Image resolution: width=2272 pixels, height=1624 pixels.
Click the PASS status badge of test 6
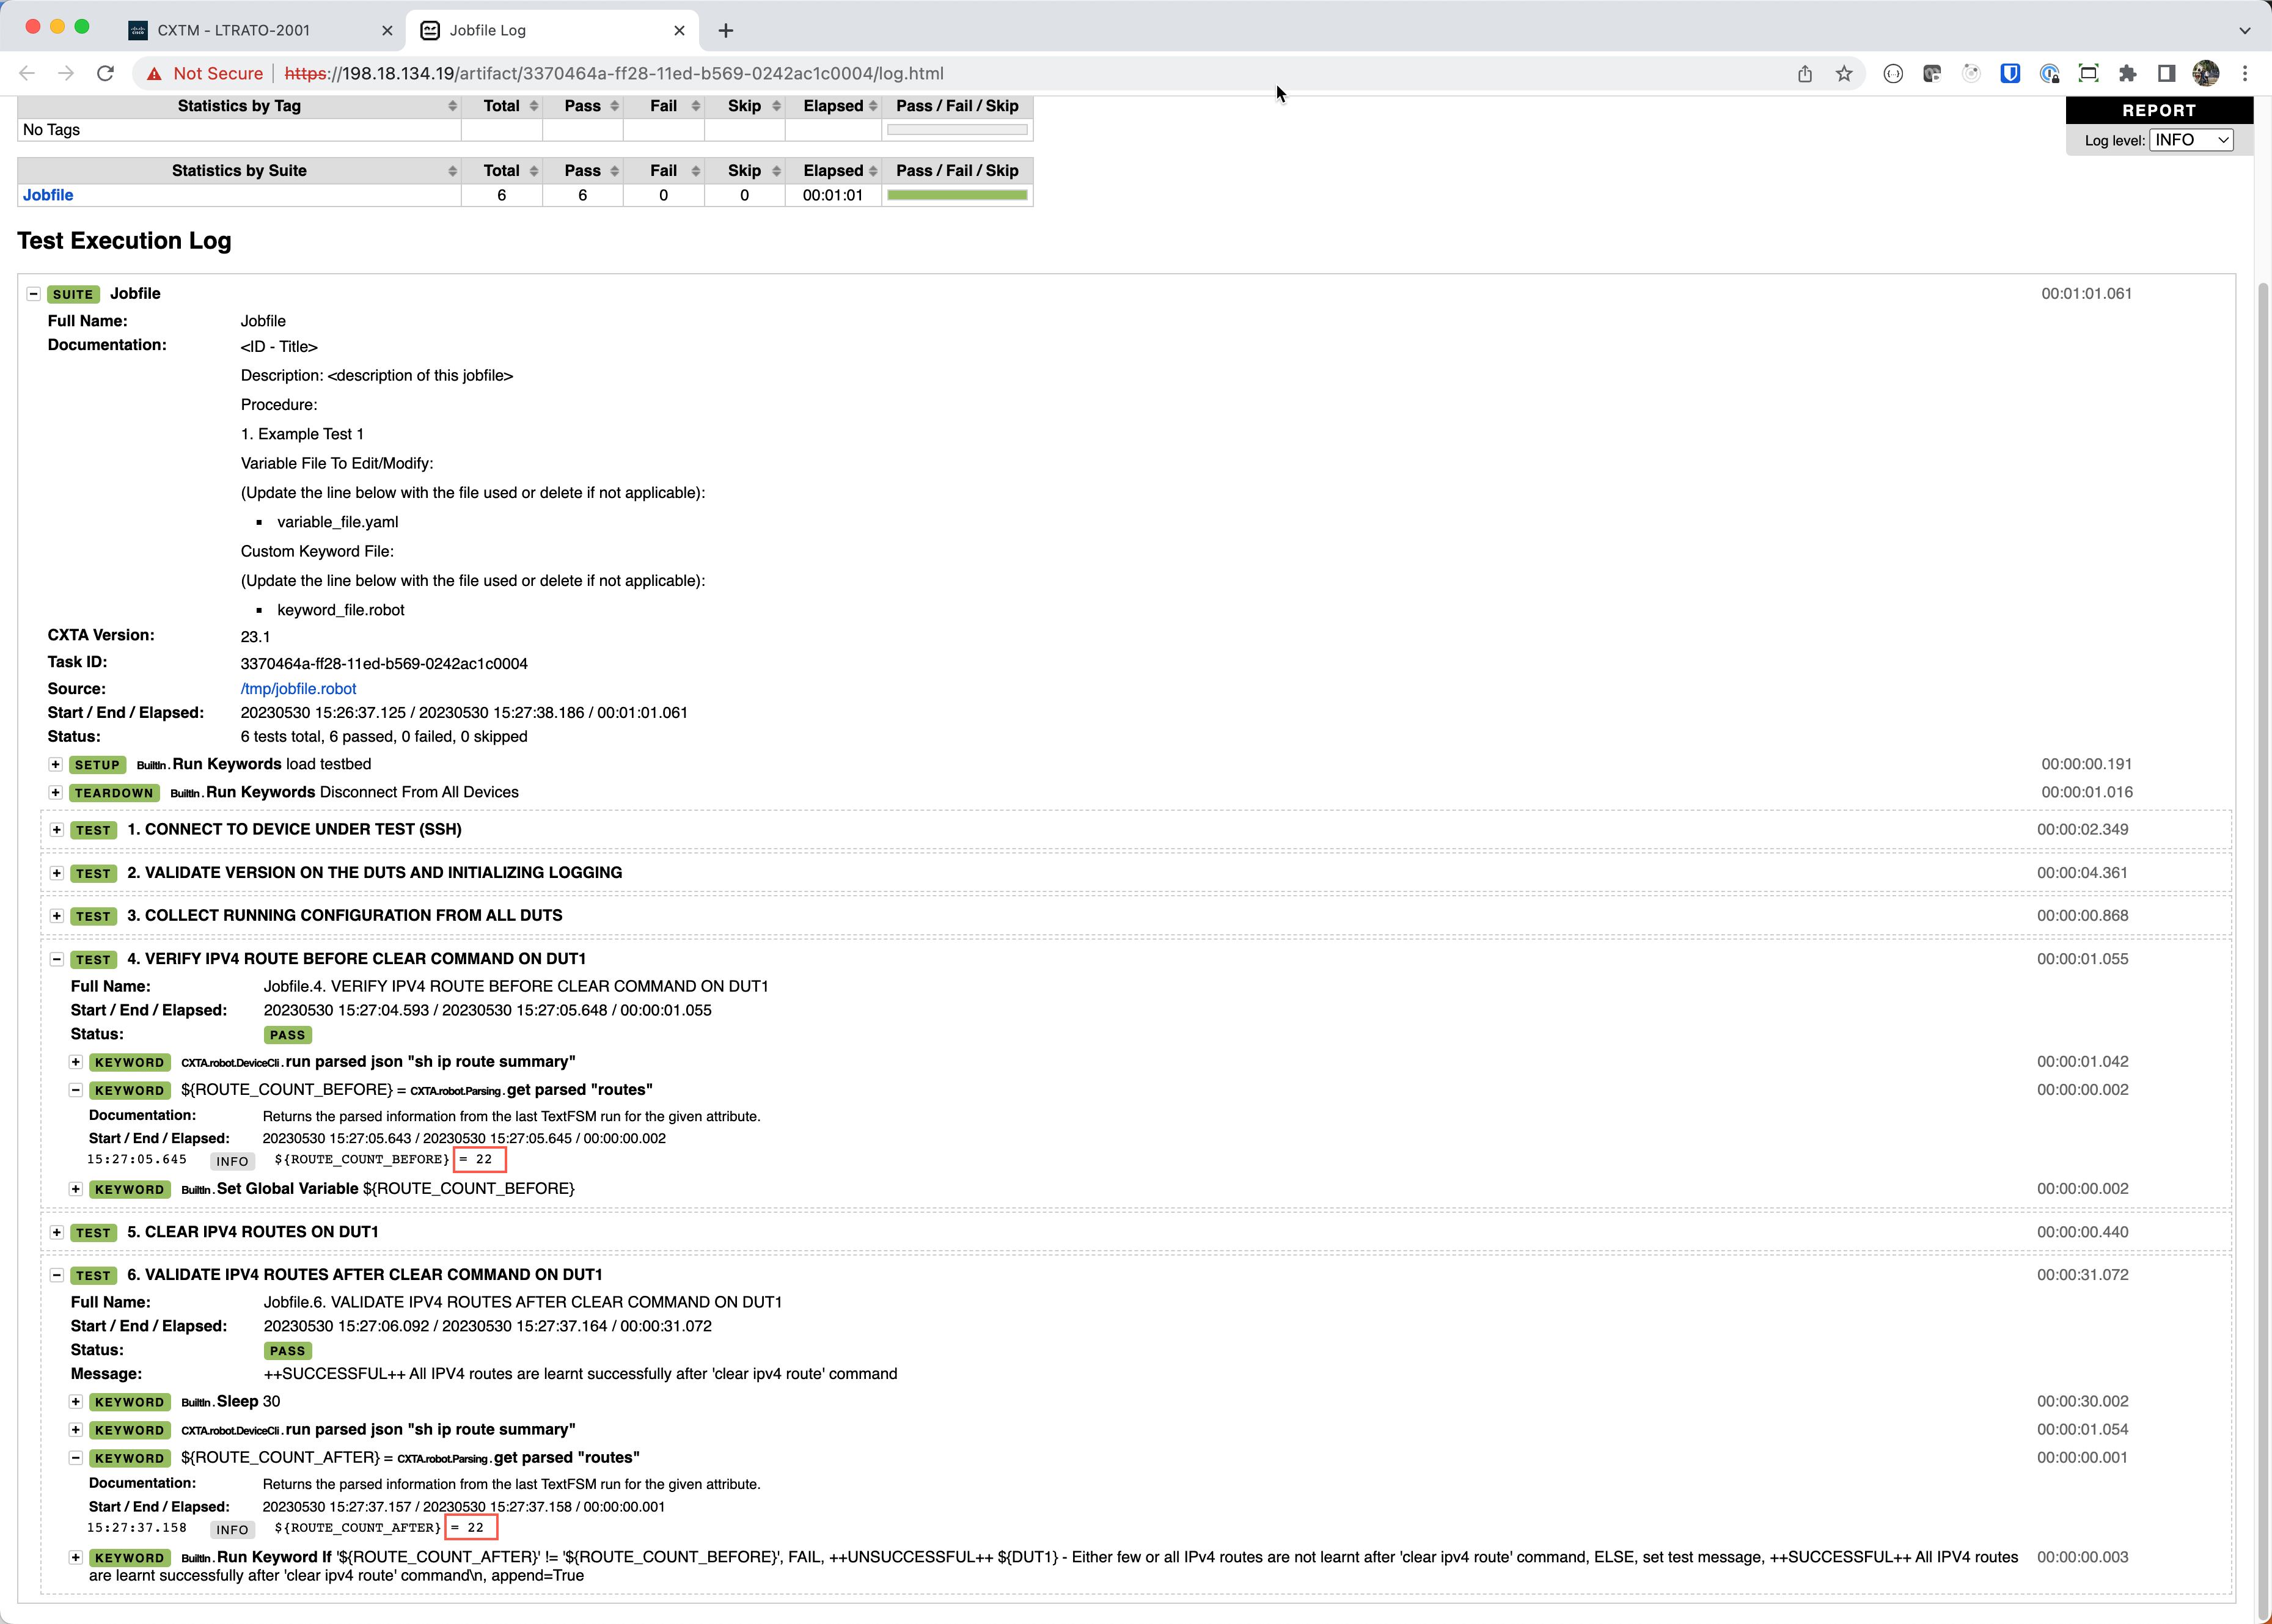(288, 1351)
